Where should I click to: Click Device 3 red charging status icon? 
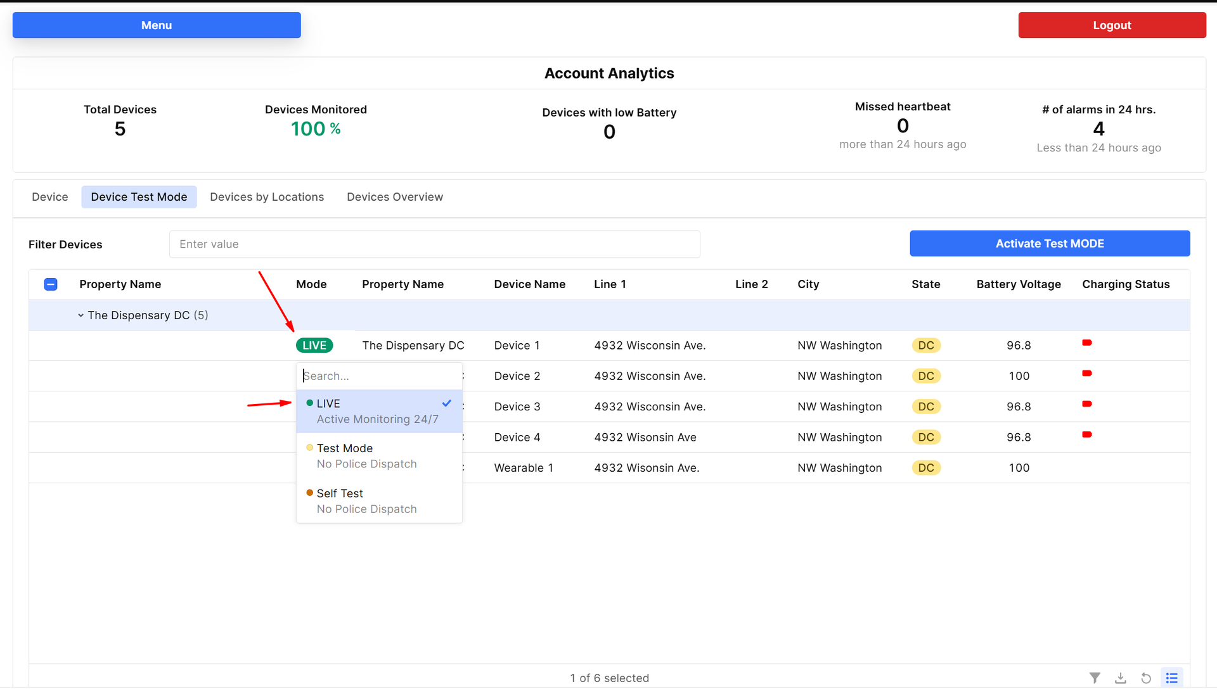(x=1087, y=404)
